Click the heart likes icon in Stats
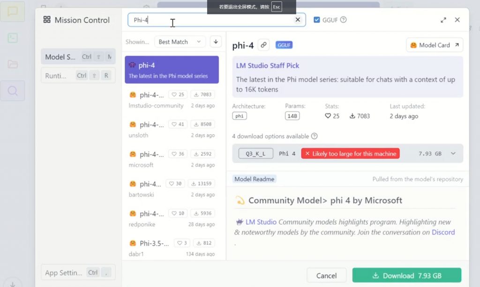Viewport: 480px width, 287px height. [328, 116]
